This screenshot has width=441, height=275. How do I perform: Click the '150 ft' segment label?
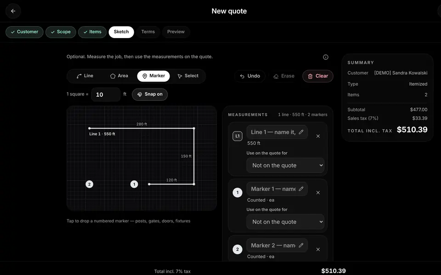tap(186, 156)
